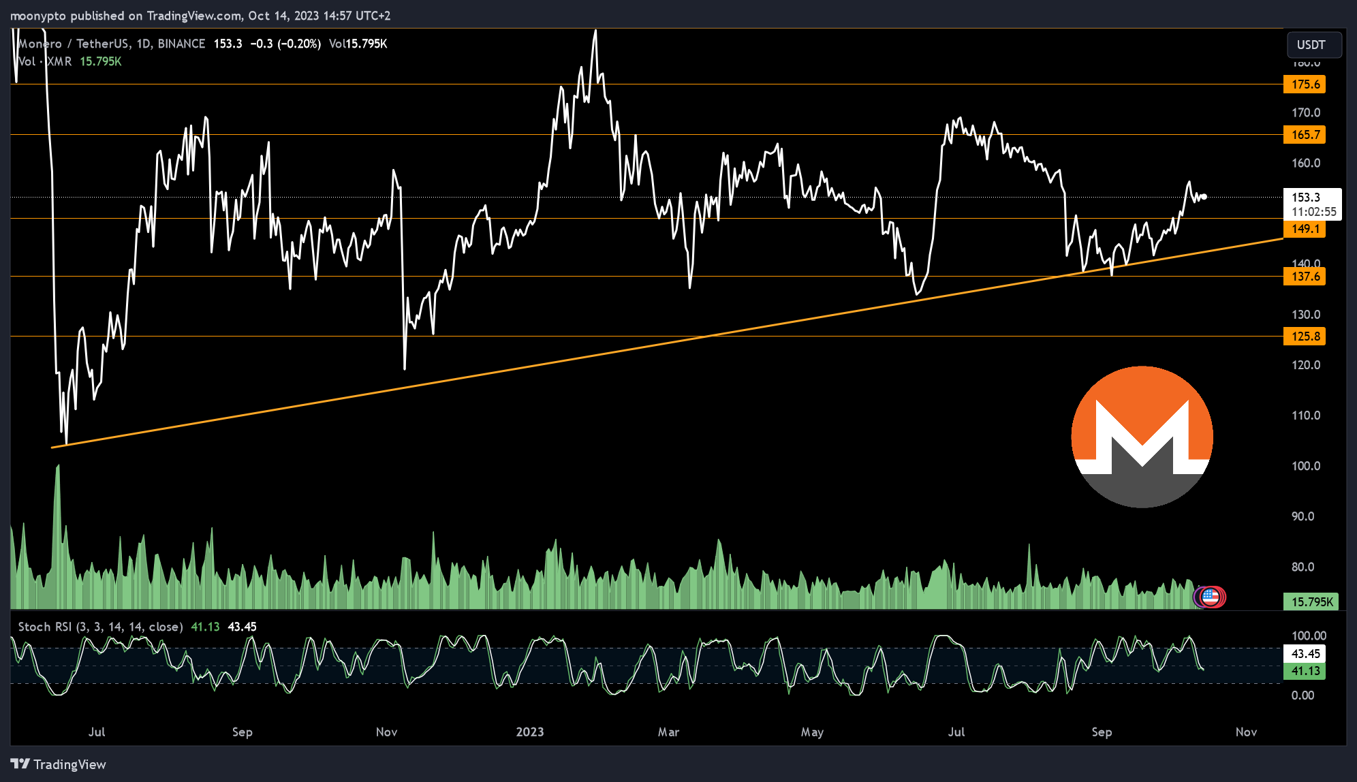Screen dimensions: 1357x782
Task: Click the Mar label on time axis
Action: coord(668,732)
